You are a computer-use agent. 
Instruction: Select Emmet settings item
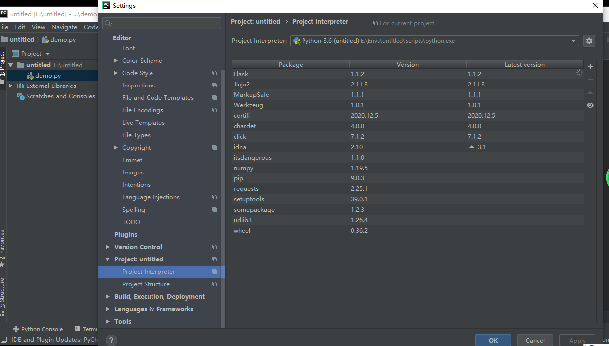click(x=132, y=160)
